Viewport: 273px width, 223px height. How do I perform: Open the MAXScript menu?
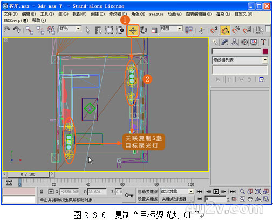(16, 21)
